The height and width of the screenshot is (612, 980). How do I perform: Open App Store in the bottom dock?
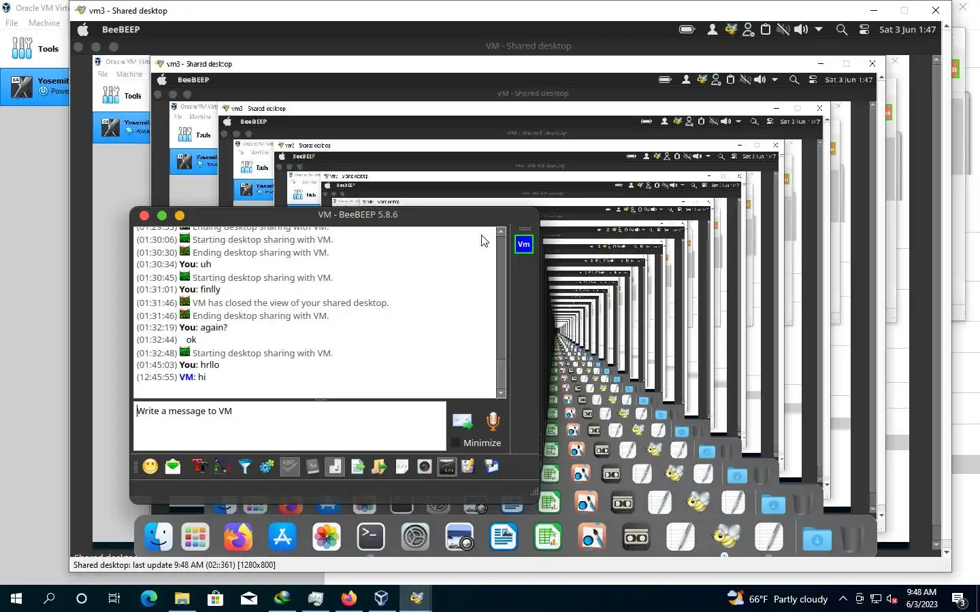(282, 537)
